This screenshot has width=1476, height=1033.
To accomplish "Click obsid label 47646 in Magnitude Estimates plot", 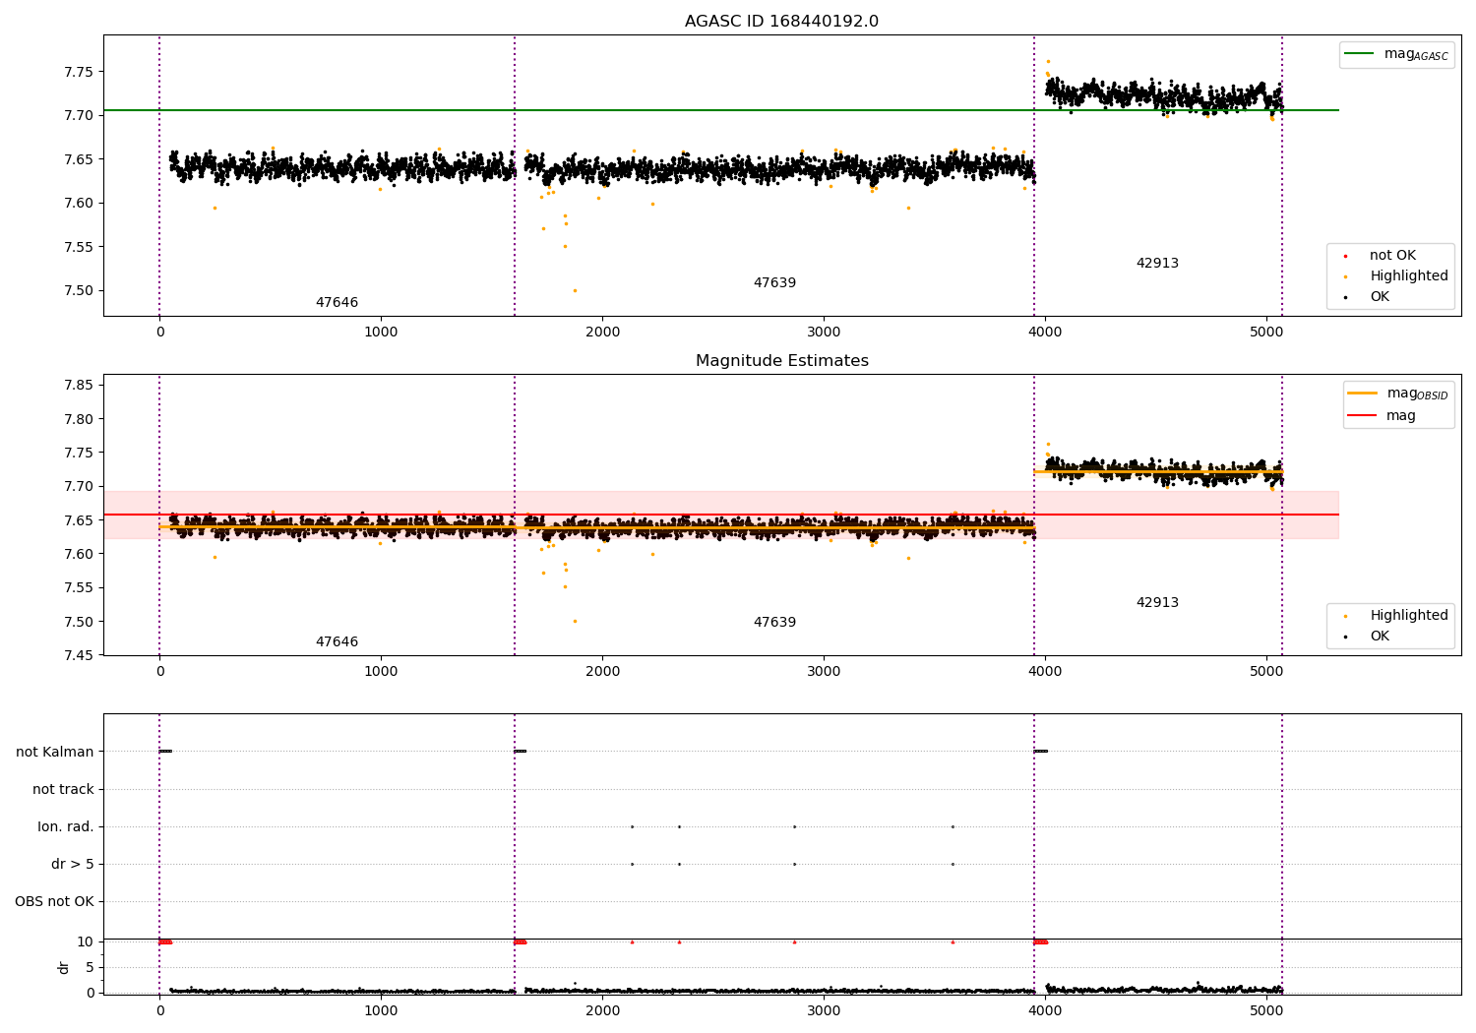I will [x=337, y=642].
